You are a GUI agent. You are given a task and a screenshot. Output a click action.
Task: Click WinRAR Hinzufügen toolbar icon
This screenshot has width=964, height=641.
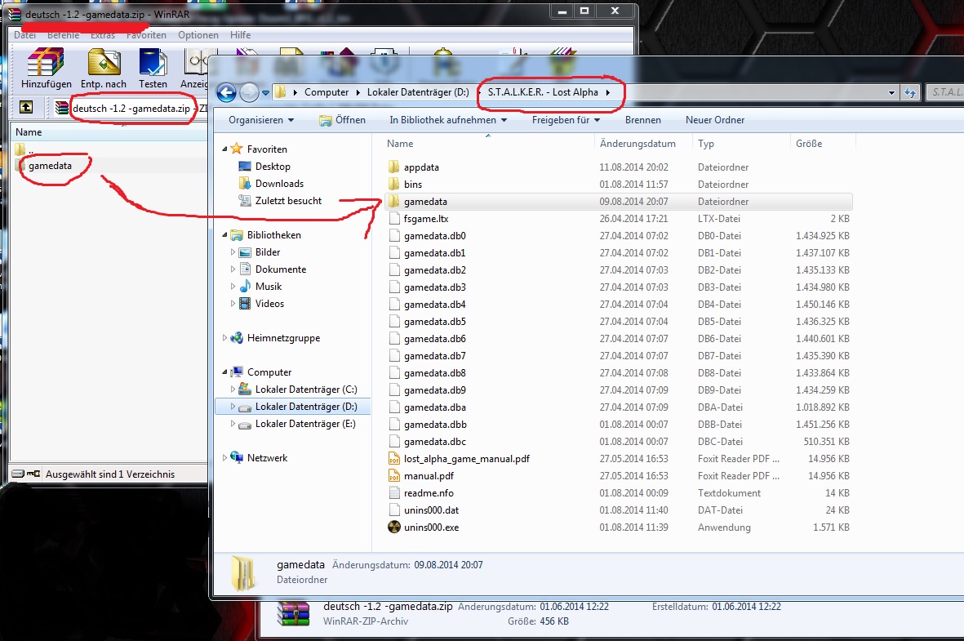pos(46,69)
